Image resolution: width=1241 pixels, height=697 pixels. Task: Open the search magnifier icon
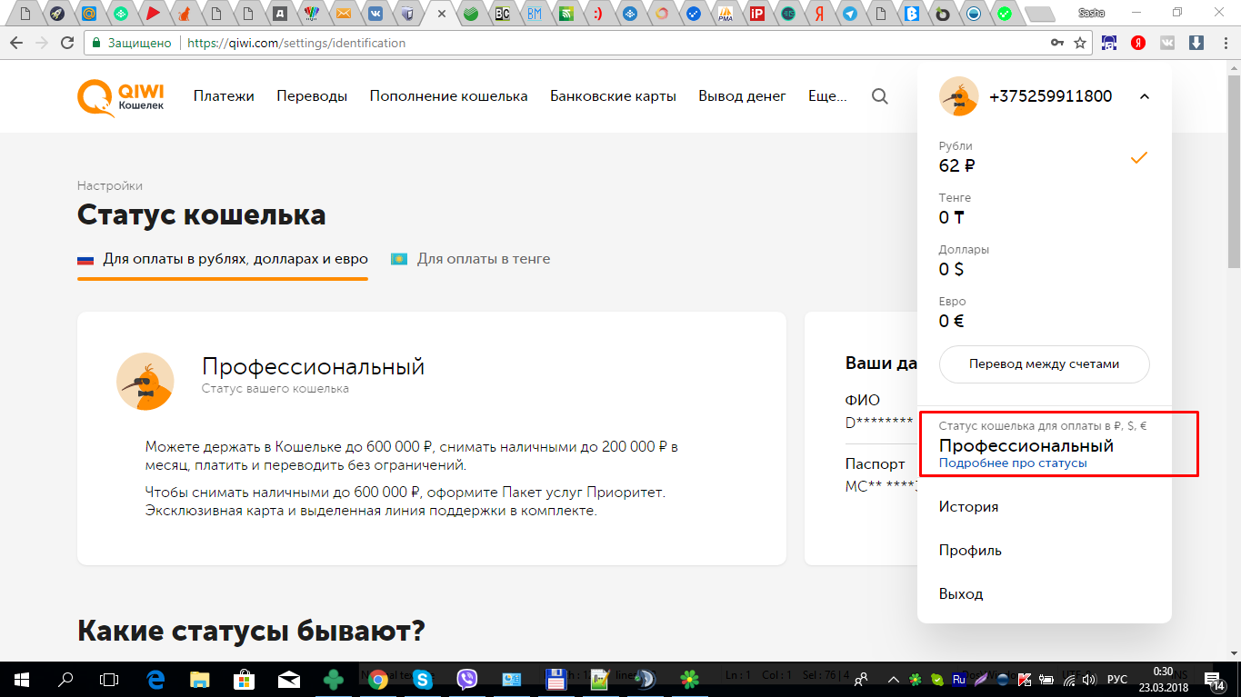coord(879,96)
